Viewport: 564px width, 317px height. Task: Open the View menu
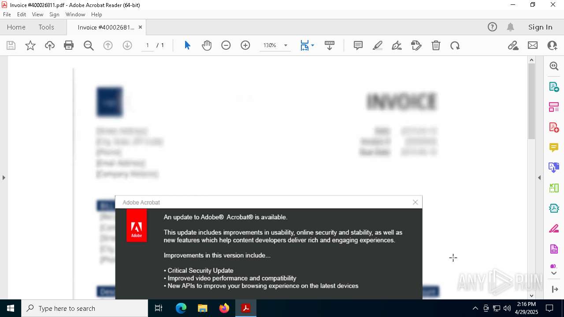tap(37, 14)
